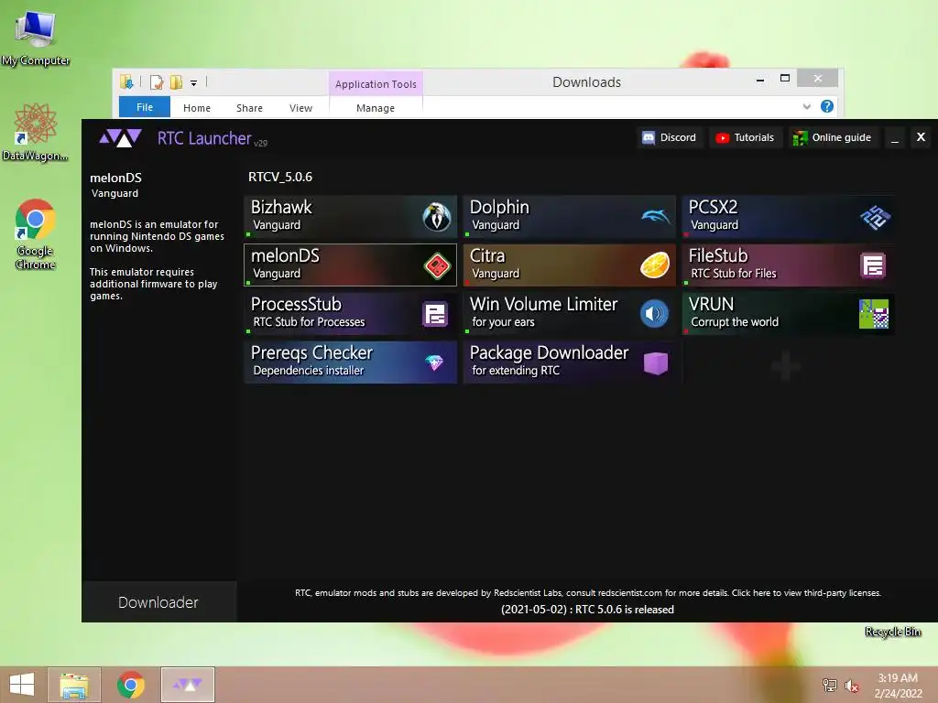
Task: Open the File tab in Downloads window
Action: click(x=145, y=107)
